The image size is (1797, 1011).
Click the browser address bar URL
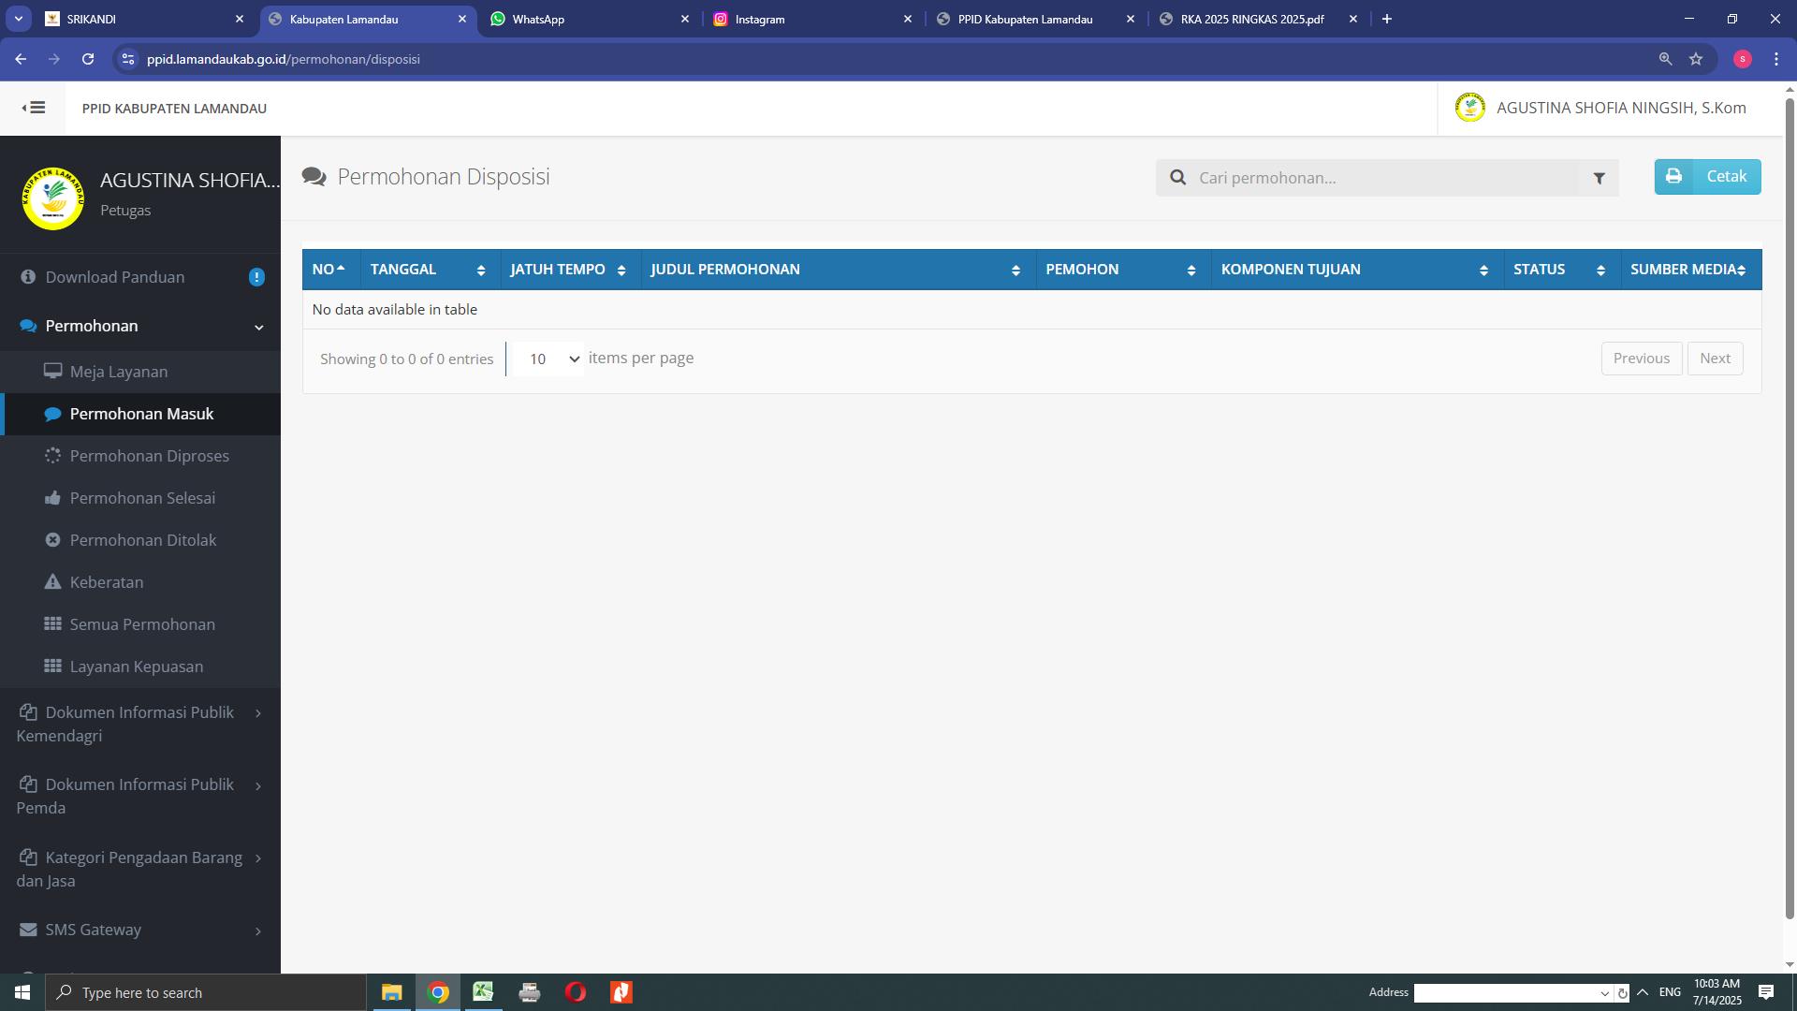click(283, 59)
